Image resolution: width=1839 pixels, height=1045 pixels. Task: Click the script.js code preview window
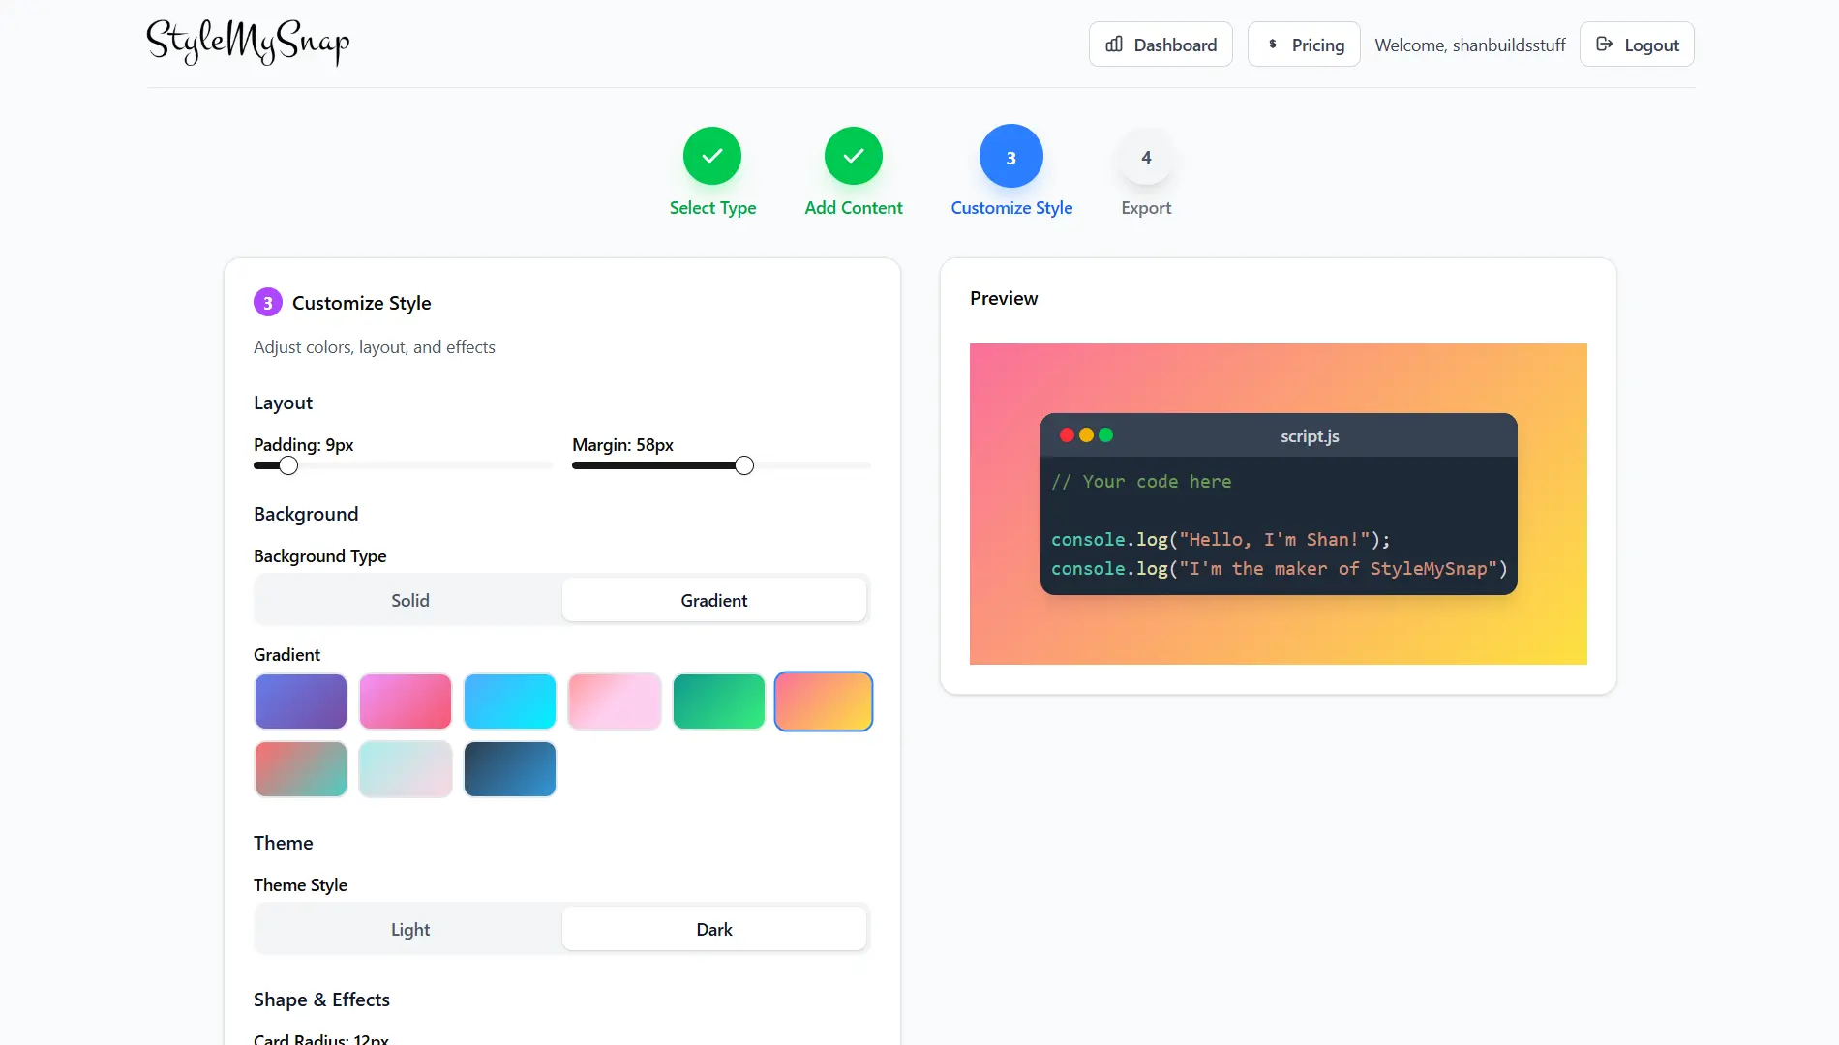pyautogui.click(x=1279, y=504)
